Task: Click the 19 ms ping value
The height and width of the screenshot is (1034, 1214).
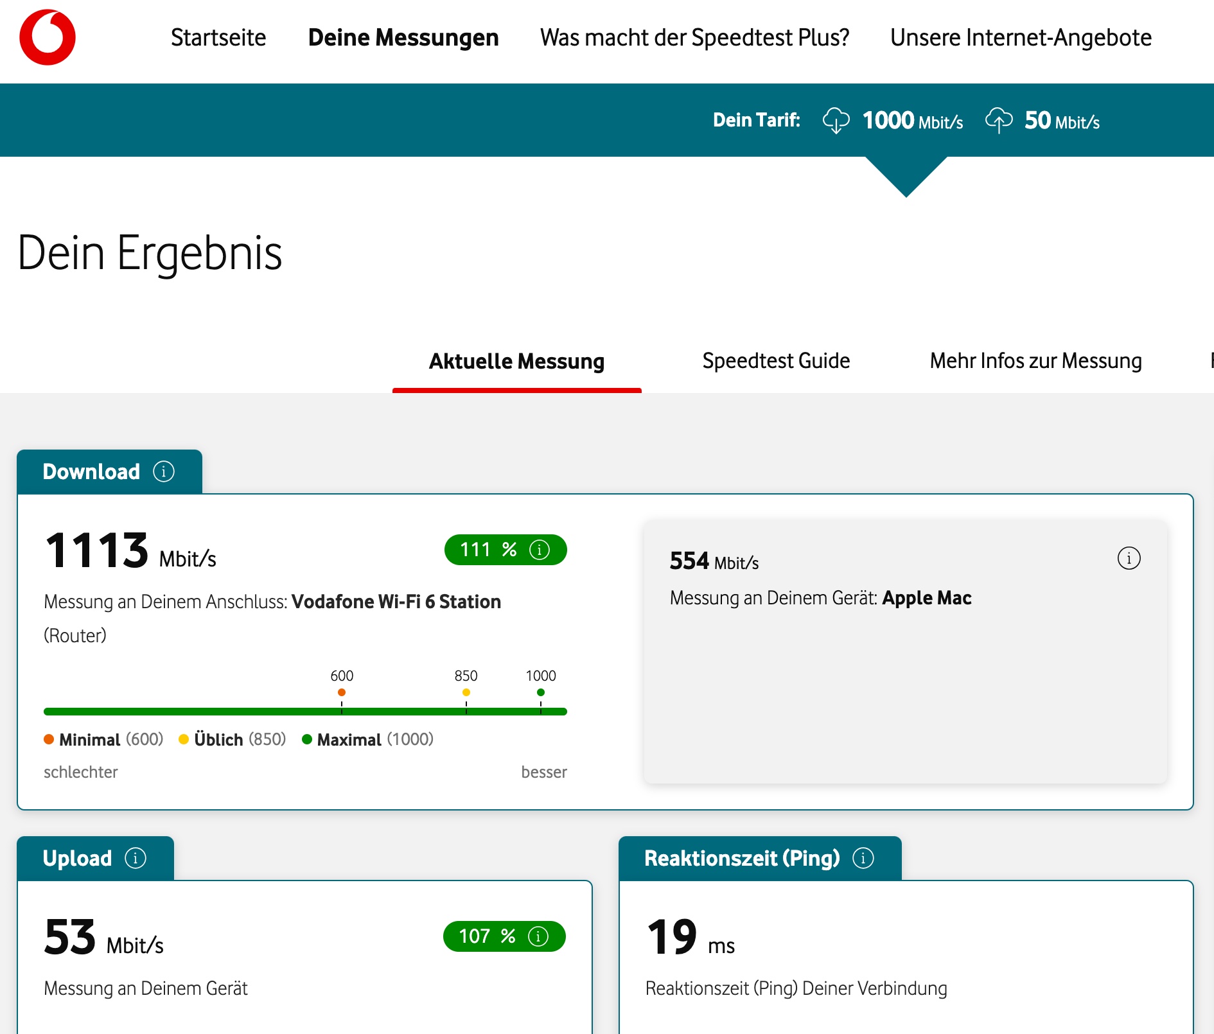Action: click(691, 938)
